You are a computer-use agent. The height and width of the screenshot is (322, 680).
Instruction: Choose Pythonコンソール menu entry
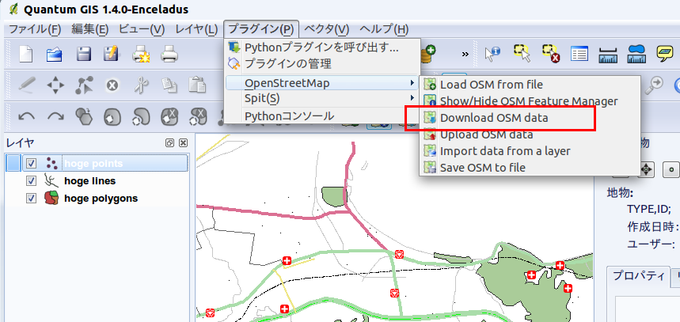pos(322,116)
